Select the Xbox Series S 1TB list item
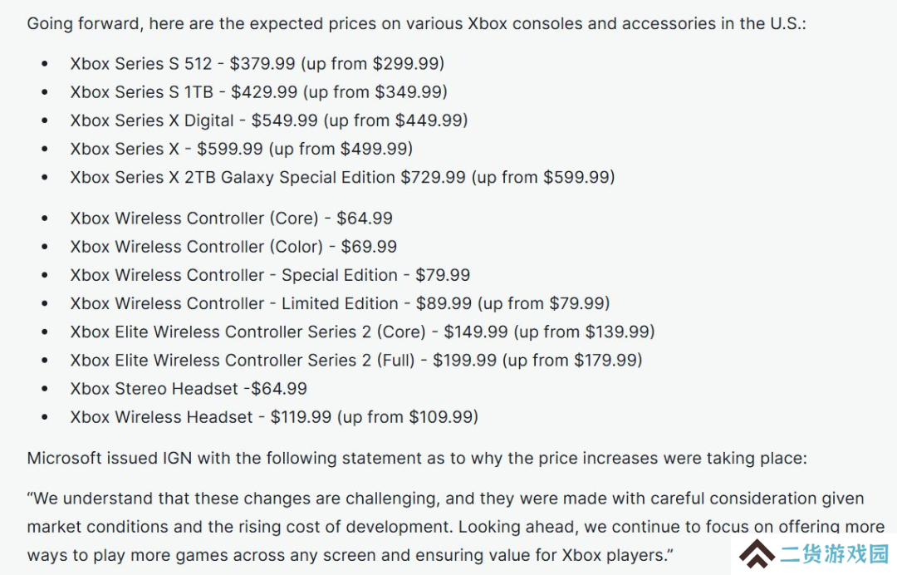 point(259,92)
